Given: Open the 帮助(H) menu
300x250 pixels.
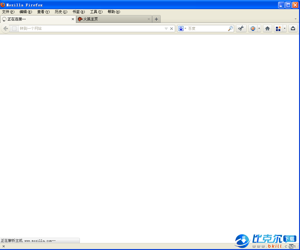Looking at the screenshot, I should point(114,12).
